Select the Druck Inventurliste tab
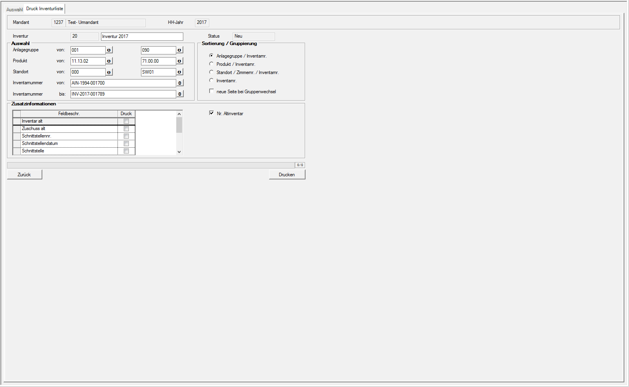 [x=45, y=9]
